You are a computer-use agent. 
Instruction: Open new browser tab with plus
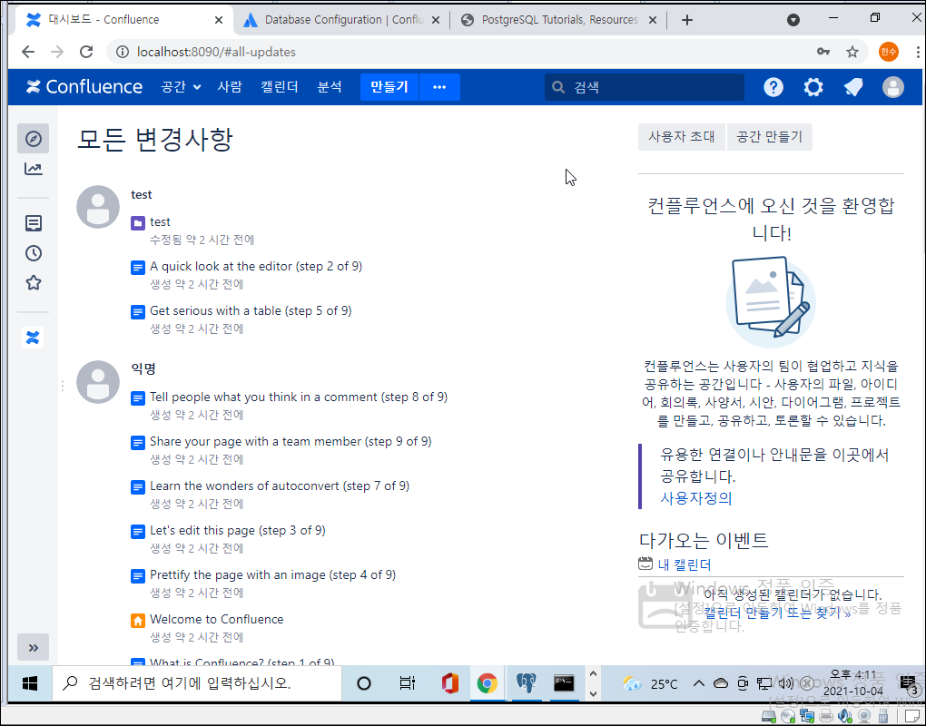click(x=687, y=20)
